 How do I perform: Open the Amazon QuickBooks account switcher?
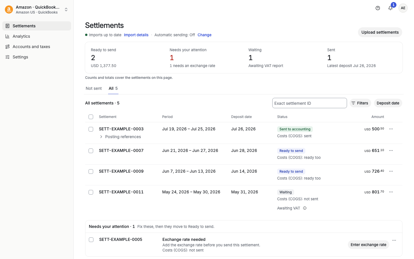(x=37, y=9)
